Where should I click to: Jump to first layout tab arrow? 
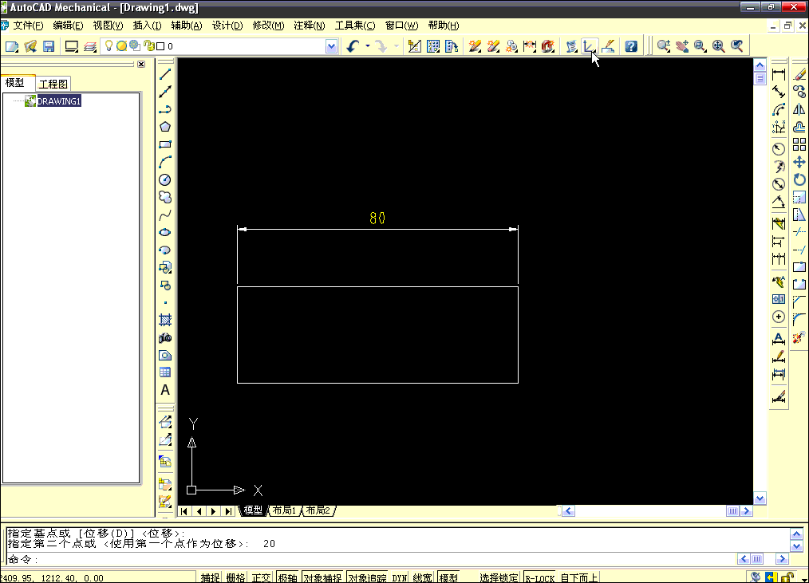(x=184, y=511)
